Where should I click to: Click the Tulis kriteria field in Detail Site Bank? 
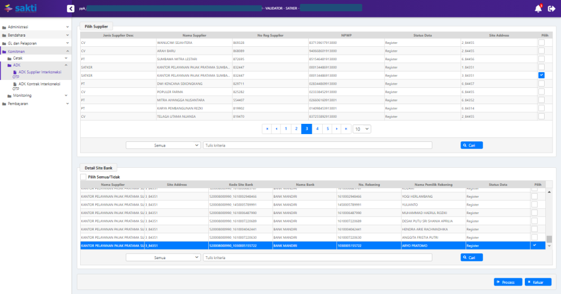click(317, 257)
